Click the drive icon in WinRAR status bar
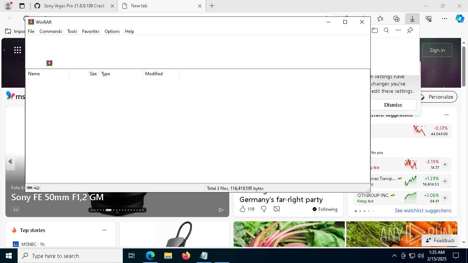468x263 pixels. tap(30, 188)
